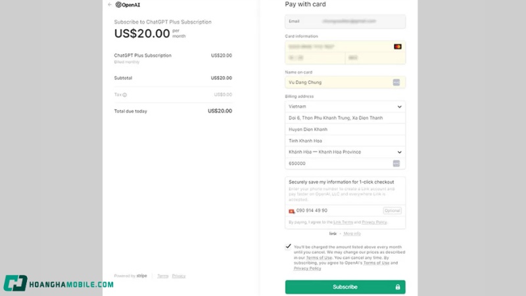Open the Stripe Terms link in footer
Screen dimensions: 526x296
tap(162, 276)
